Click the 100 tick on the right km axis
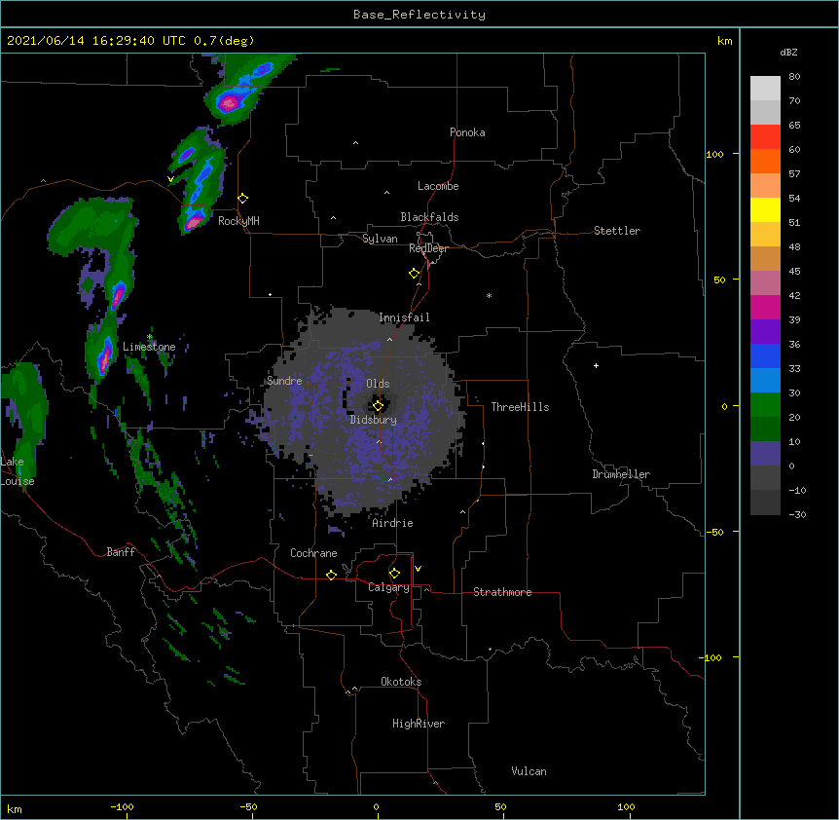 pyautogui.click(x=714, y=154)
